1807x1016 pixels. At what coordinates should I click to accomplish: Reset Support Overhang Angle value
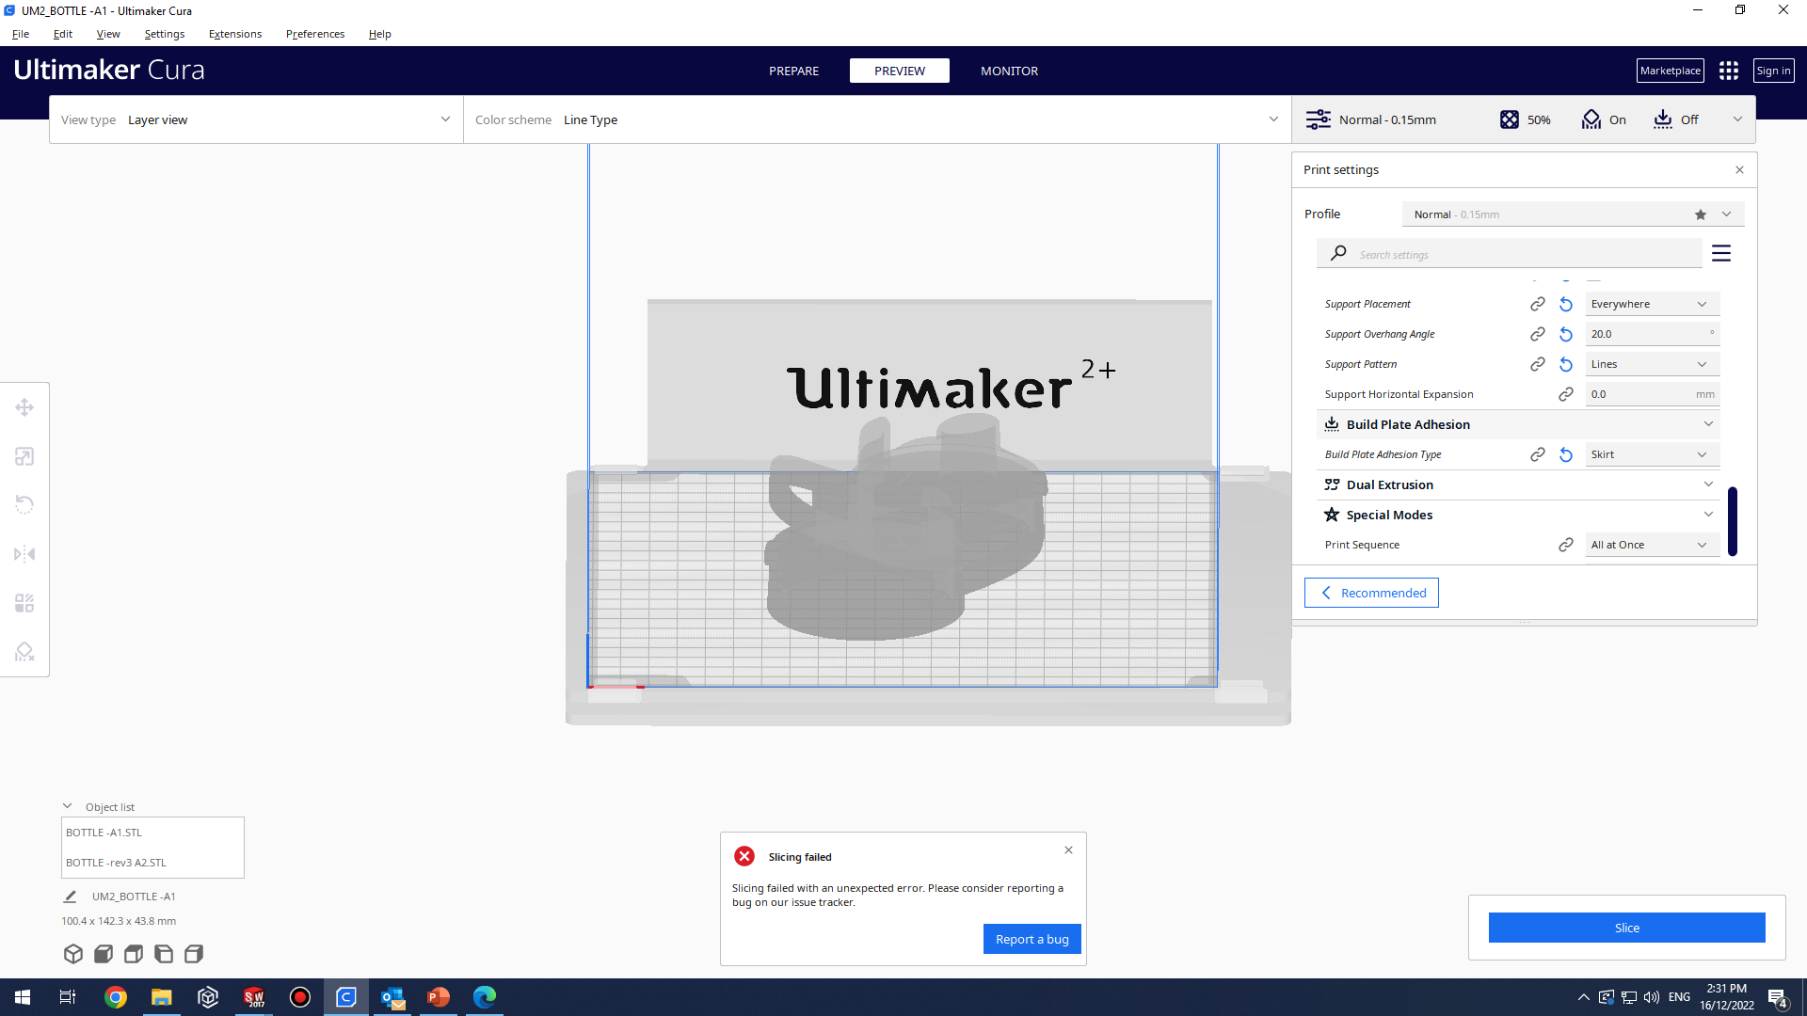(1566, 334)
